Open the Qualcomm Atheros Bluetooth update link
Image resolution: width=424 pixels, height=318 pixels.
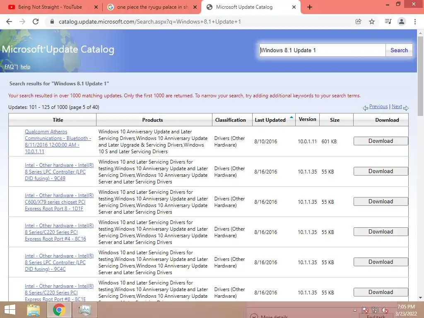tap(58, 142)
